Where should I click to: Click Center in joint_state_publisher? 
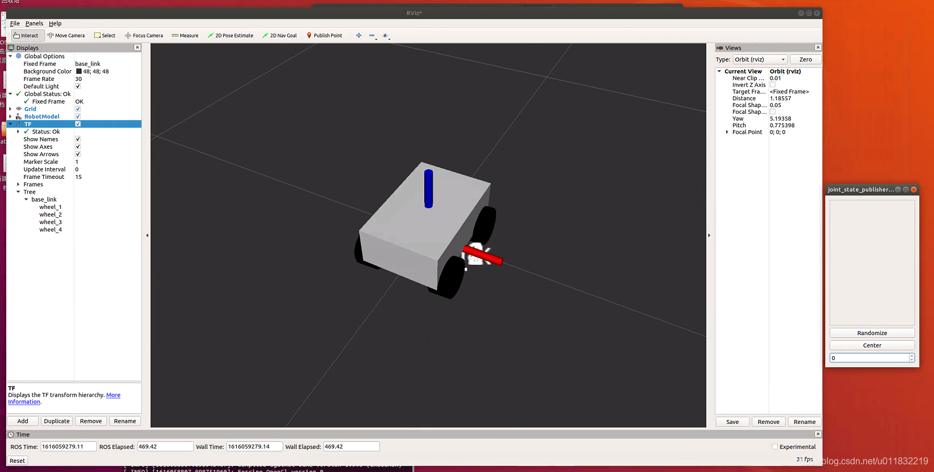(x=872, y=345)
